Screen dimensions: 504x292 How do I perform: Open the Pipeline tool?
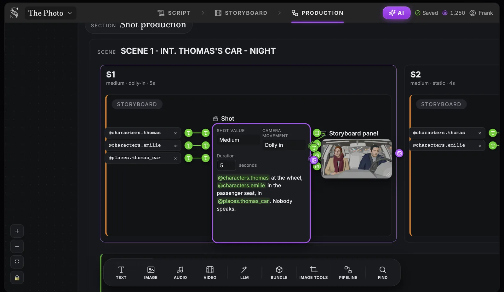click(348, 273)
